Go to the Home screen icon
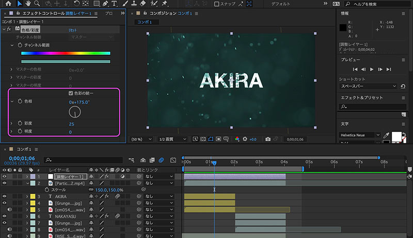This screenshot has height=238, width=413. click(x=8, y=4)
